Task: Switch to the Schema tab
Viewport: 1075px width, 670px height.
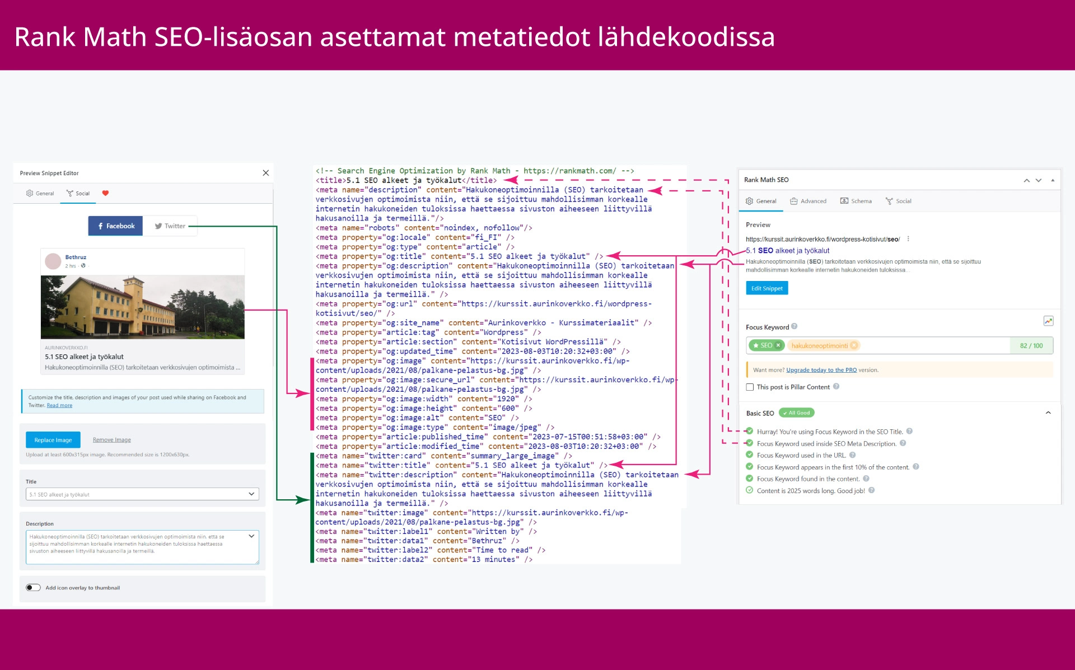Action: (x=856, y=201)
